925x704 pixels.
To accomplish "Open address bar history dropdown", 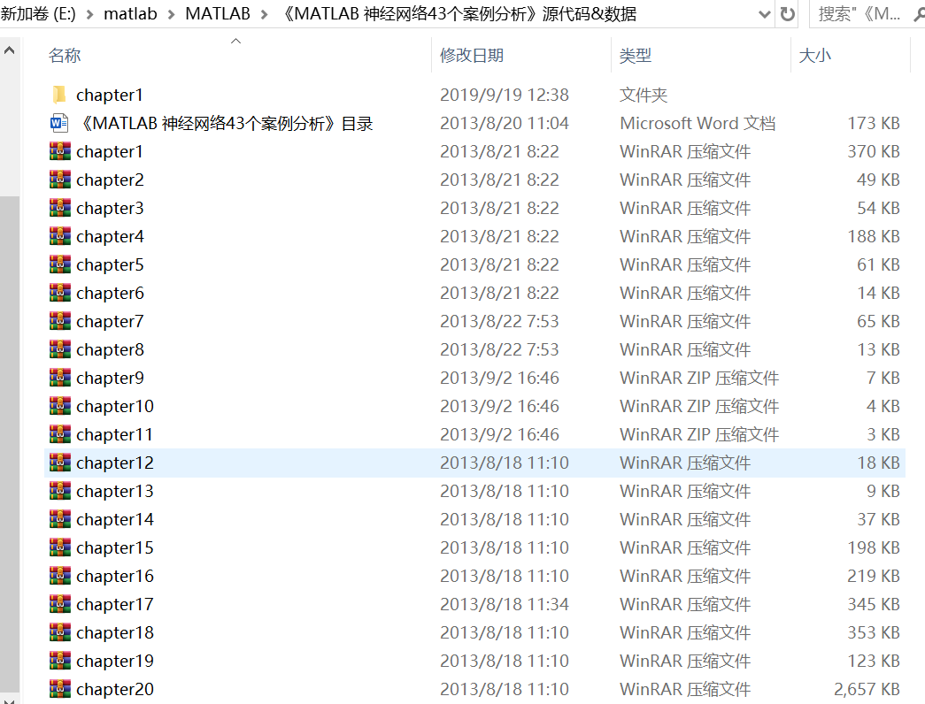I will click(765, 14).
